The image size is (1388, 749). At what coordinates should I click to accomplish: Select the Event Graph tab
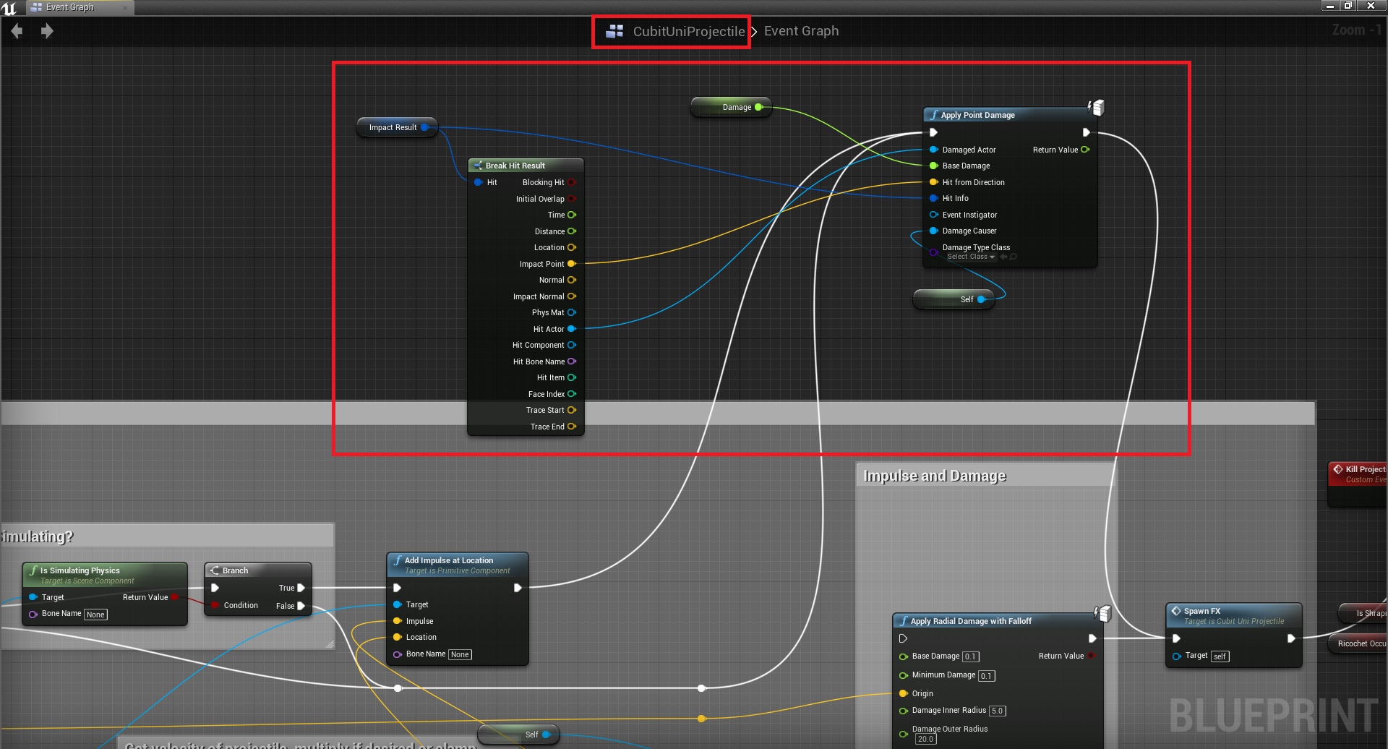tap(70, 7)
